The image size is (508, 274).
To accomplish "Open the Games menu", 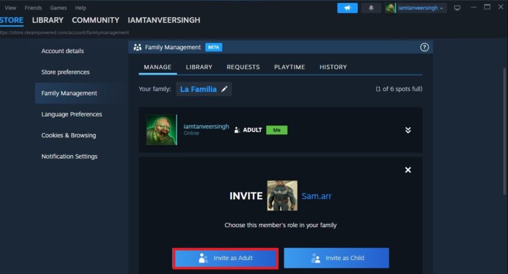I will (58, 8).
